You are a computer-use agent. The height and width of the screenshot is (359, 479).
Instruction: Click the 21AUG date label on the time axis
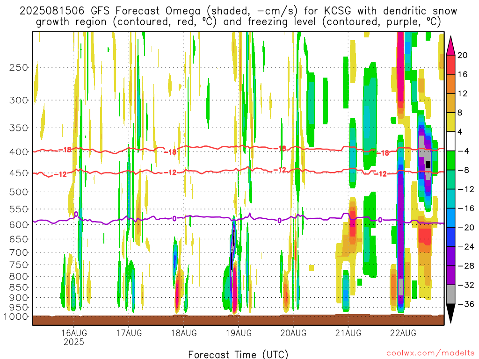[348, 333]
